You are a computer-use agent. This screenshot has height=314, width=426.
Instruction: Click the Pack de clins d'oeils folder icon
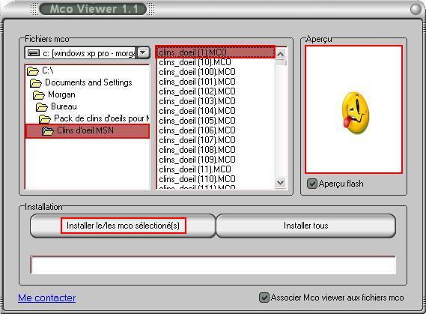pyautogui.click(x=45, y=119)
